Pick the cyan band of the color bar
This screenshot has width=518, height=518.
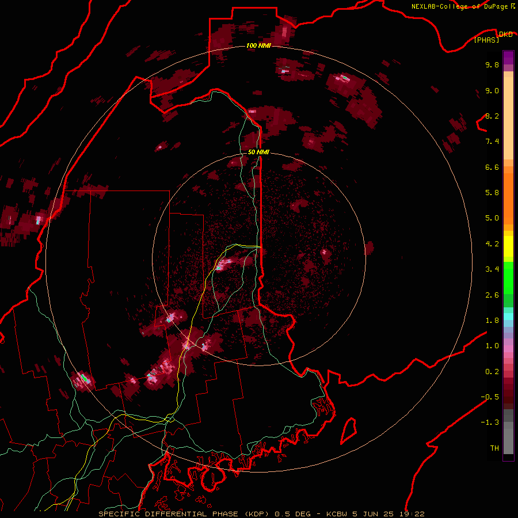(508, 317)
